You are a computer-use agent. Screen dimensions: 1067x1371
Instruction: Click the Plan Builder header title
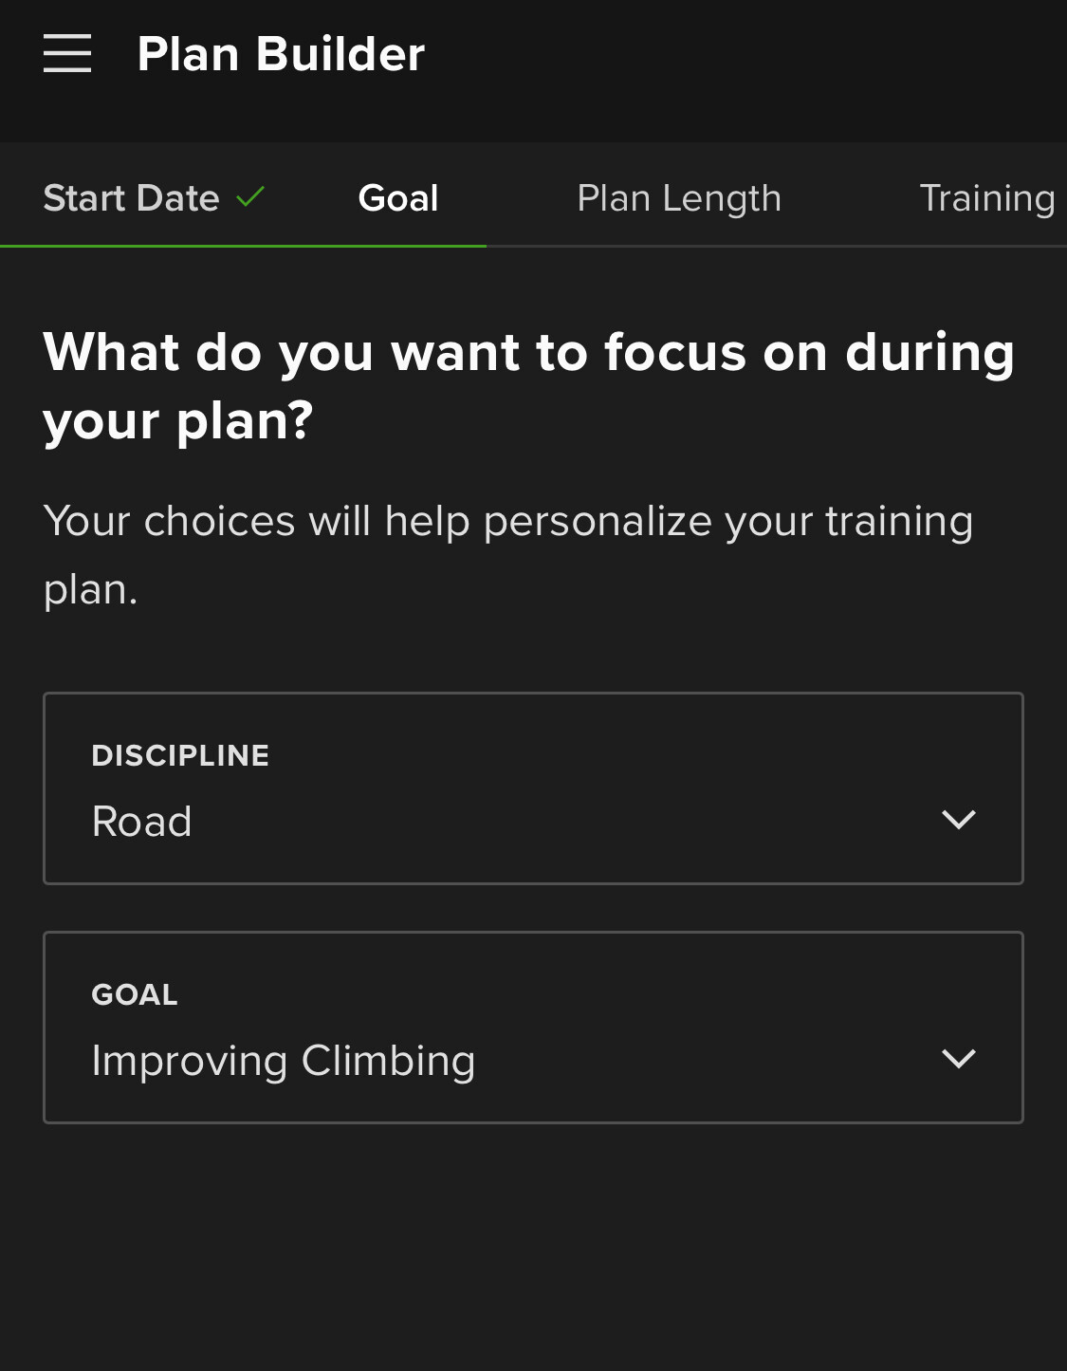[281, 54]
